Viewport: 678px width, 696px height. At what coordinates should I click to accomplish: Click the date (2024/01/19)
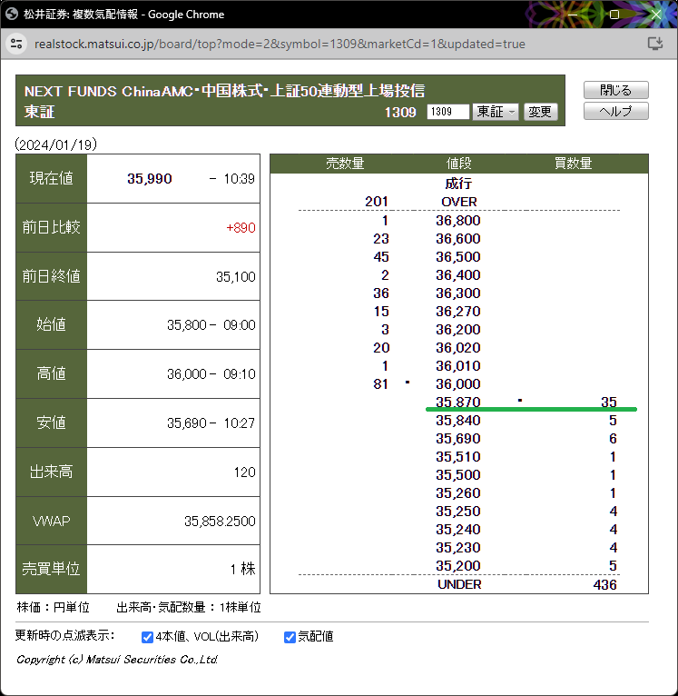pyautogui.click(x=56, y=144)
